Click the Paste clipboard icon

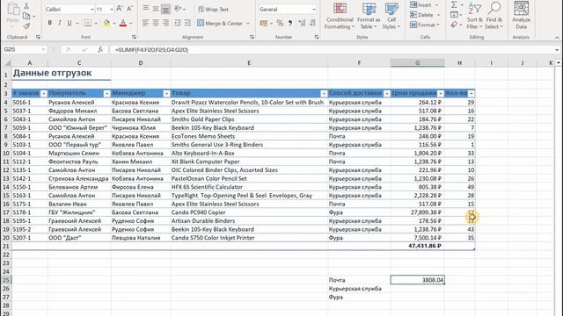13,10
